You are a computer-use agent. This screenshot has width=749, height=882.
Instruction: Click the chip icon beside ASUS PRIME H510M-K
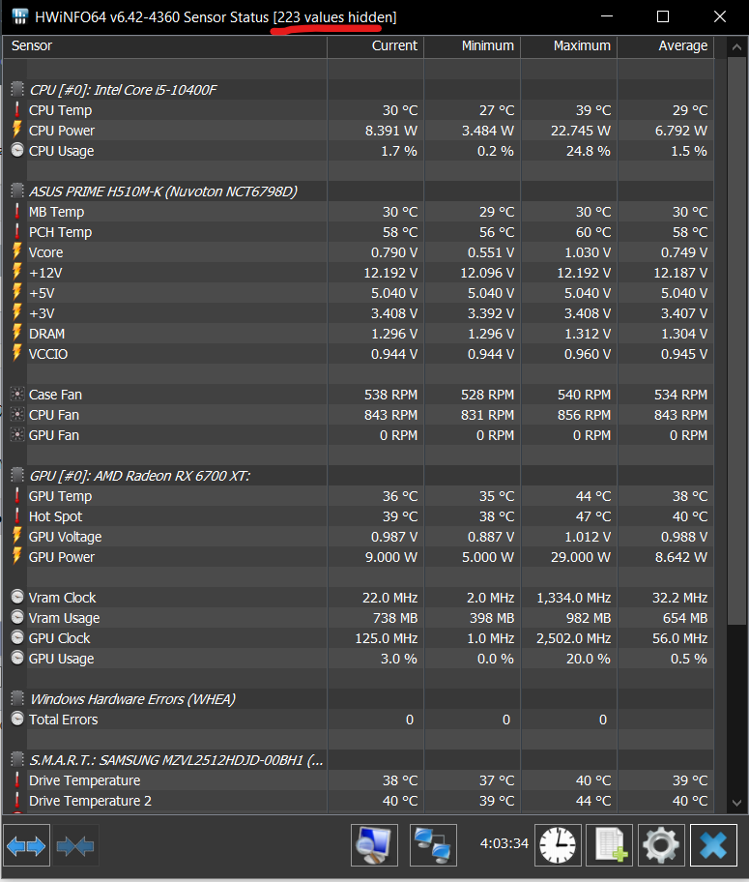click(17, 191)
